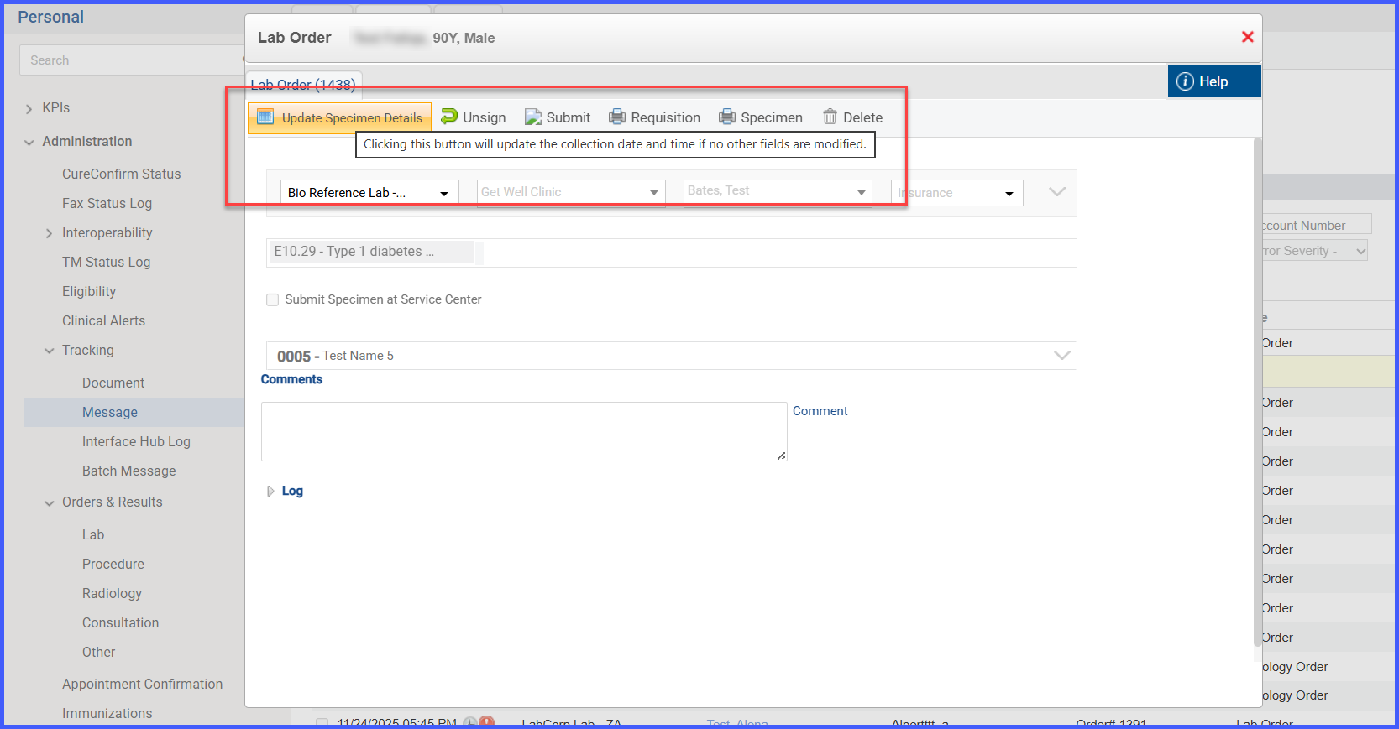1399x729 pixels.
Task: Click inside the Comments text area
Action: (x=524, y=431)
